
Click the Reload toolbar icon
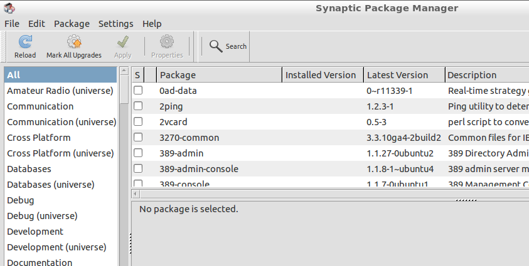pos(25,42)
